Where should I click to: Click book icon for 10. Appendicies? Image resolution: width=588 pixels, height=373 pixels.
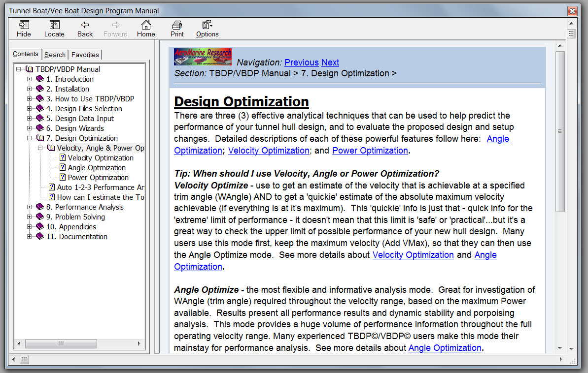point(40,226)
